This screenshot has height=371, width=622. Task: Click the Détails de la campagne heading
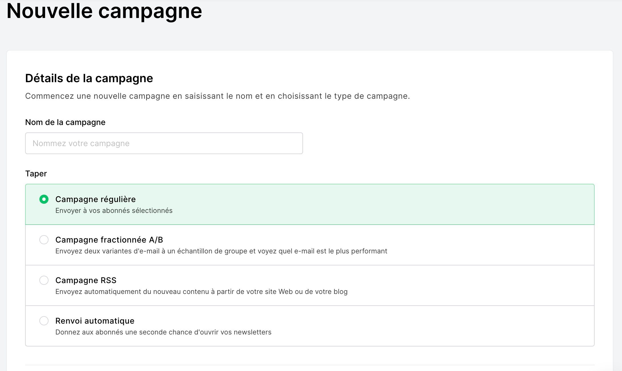click(89, 78)
